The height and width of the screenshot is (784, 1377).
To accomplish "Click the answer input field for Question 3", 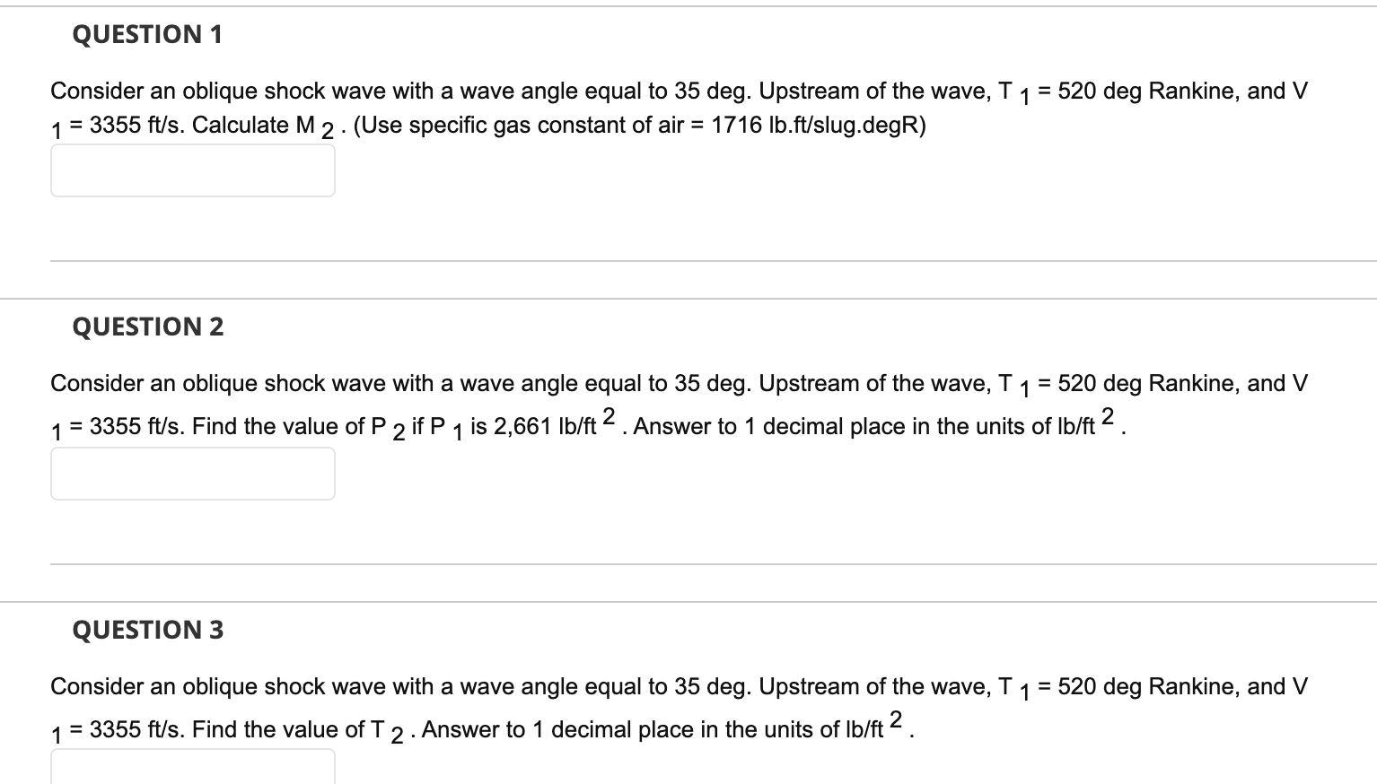I will click(x=192, y=770).
